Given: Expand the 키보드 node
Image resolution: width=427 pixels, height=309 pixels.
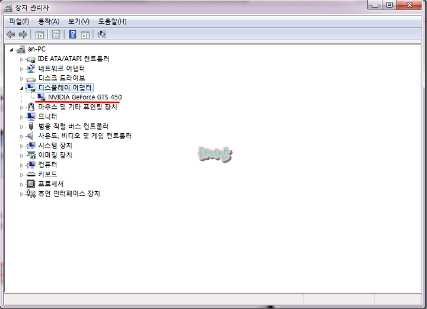Looking at the screenshot, I should click(x=21, y=175).
